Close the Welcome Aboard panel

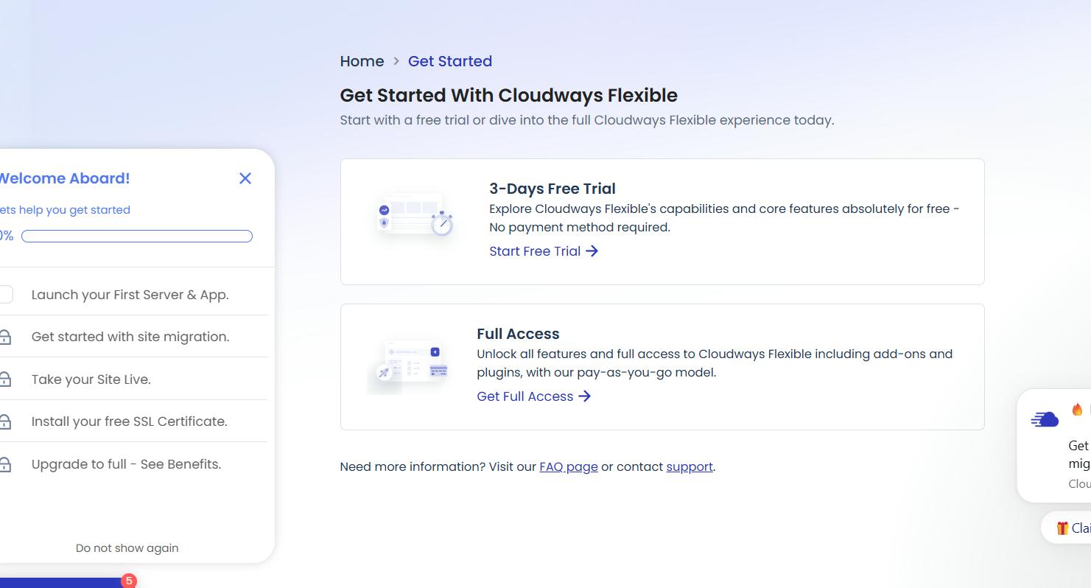click(245, 178)
